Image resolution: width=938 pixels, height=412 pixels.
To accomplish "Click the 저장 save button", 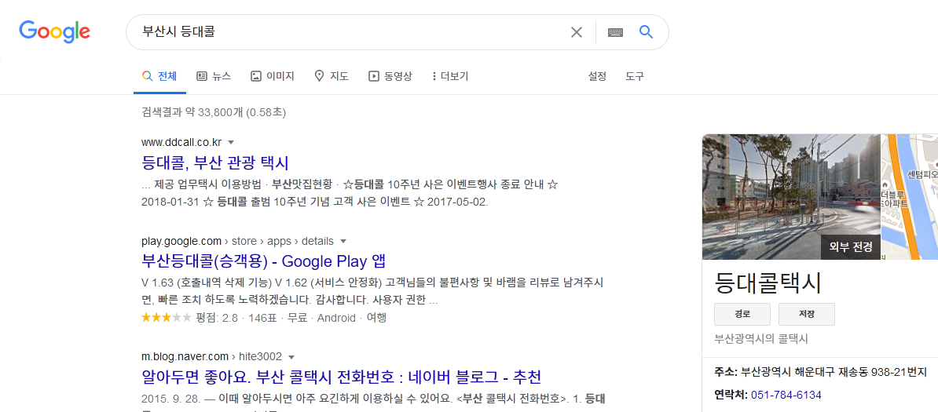I will pos(806,314).
